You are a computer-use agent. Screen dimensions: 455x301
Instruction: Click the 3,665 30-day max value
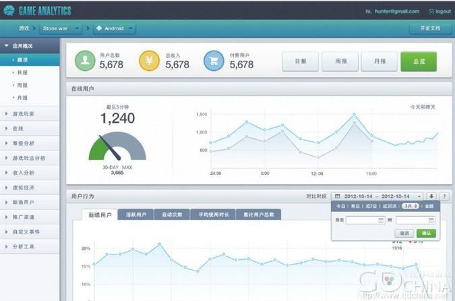117,173
